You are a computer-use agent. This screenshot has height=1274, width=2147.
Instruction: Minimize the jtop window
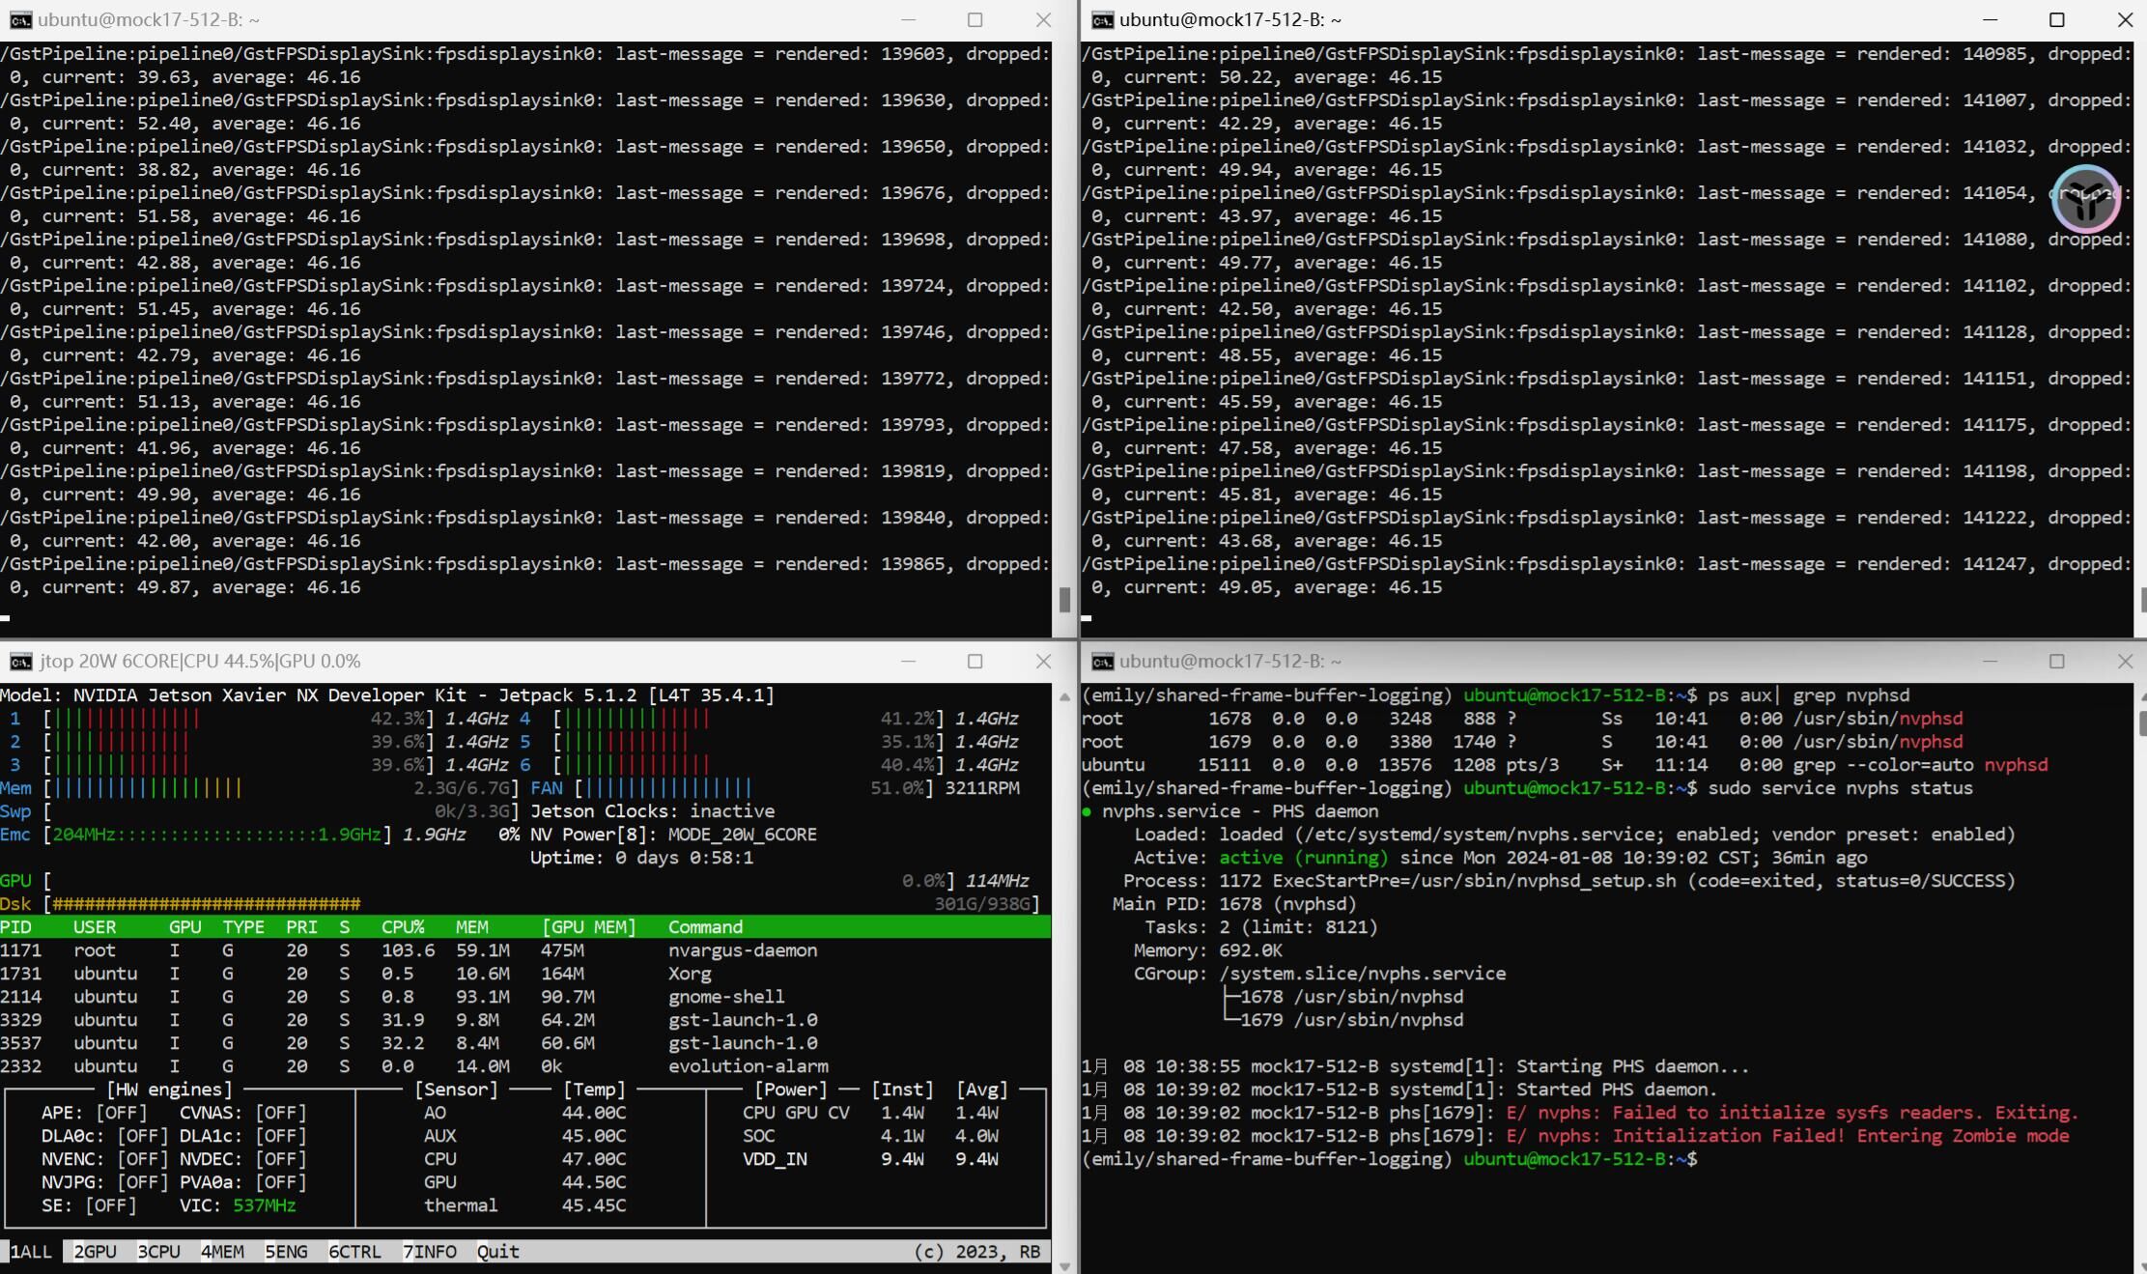[x=908, y=662]
